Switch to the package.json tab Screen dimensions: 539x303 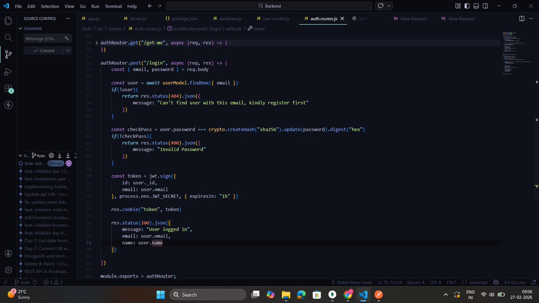tap(181, 19)
